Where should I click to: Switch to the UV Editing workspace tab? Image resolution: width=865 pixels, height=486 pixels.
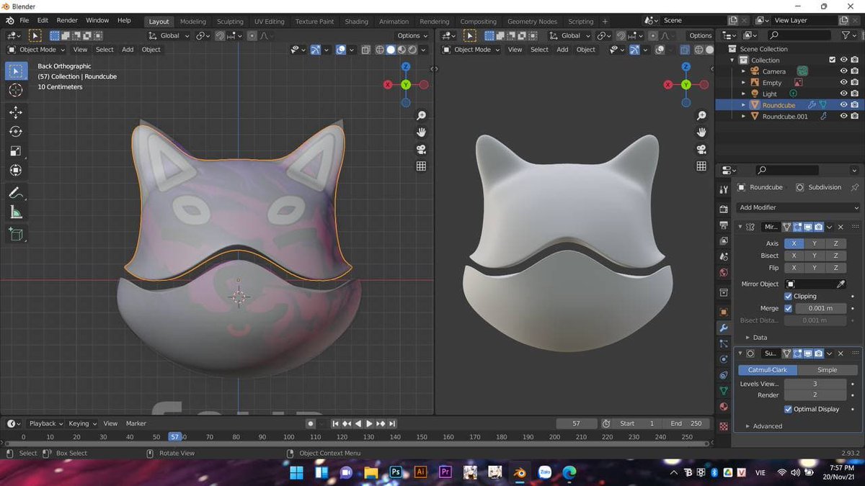pos(270,22)
